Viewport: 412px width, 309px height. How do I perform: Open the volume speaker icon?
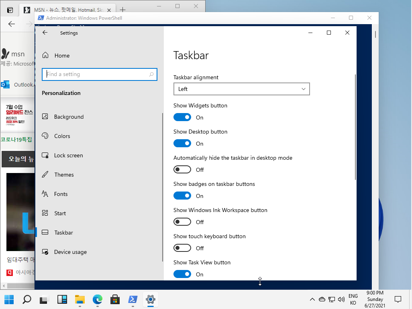pos(341,299)
